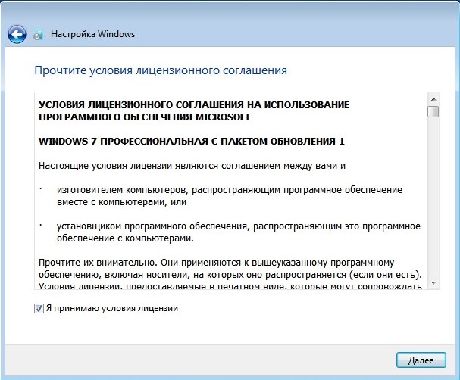The image size is (460, 380).
Task: Click the label "Я принимаю условия лицензии"
Action: [x=112, y=308]
